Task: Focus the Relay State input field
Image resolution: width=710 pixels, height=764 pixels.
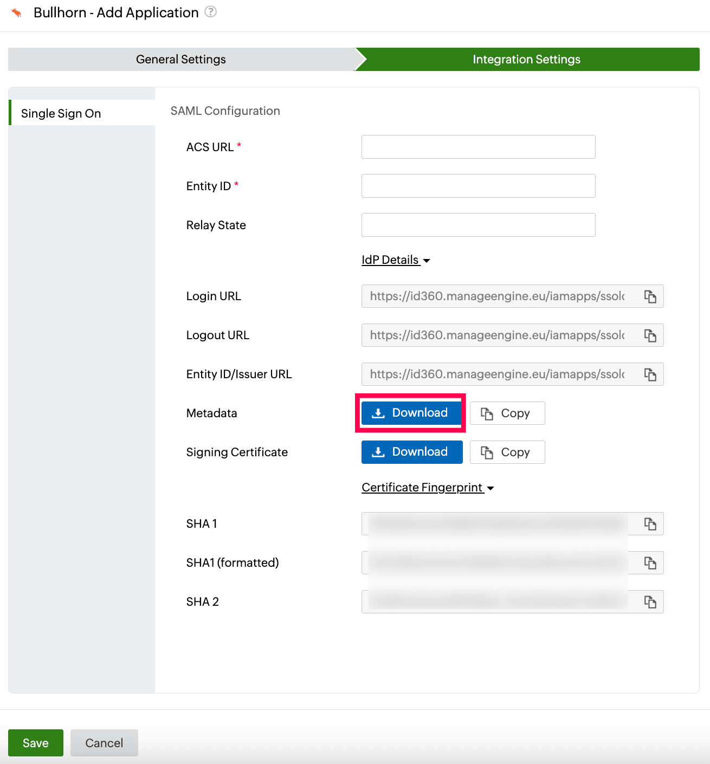Action: coord(479,225)
